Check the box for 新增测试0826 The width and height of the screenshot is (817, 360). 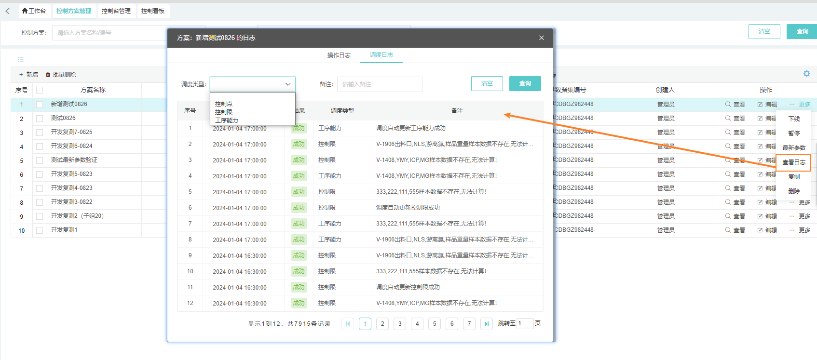(40, 104)
